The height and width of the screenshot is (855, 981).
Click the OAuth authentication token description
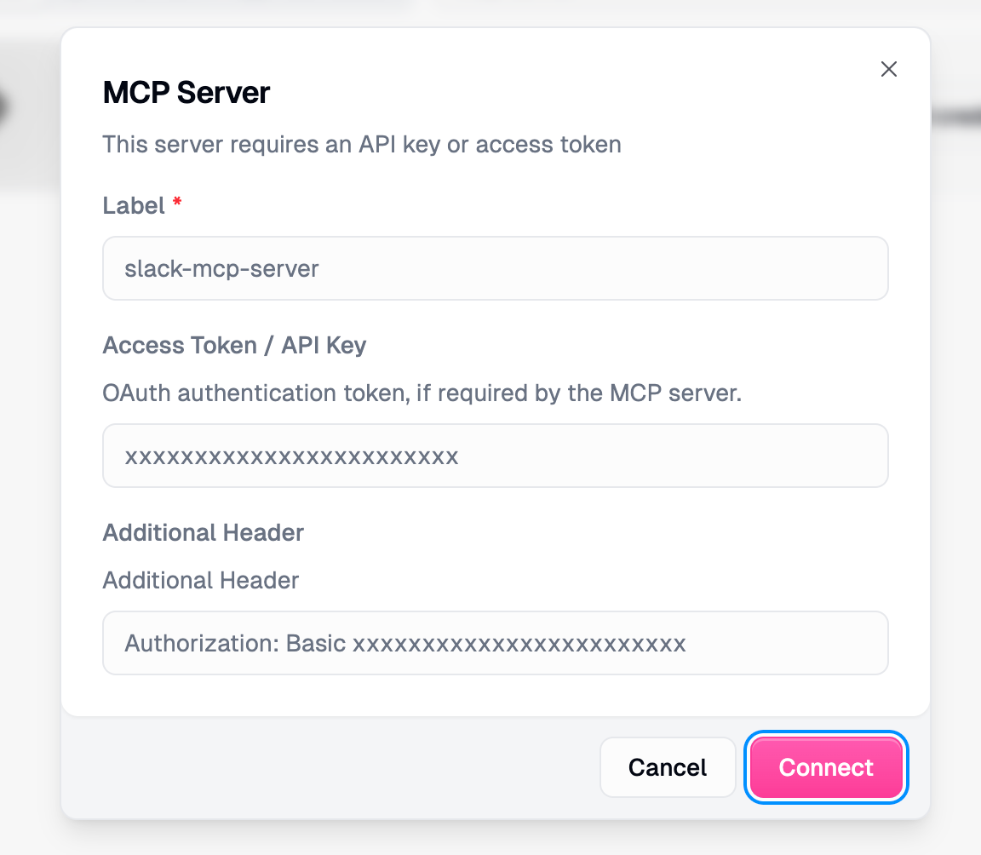click(422, 393)
